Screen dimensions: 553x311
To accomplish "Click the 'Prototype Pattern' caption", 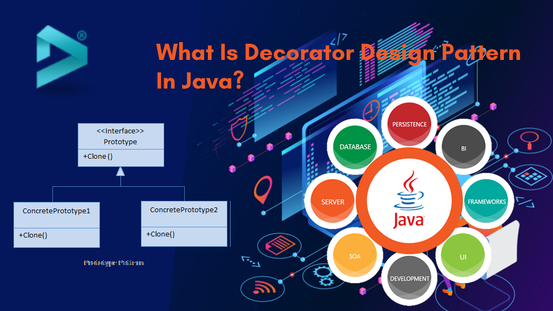I will click(113, 263).
